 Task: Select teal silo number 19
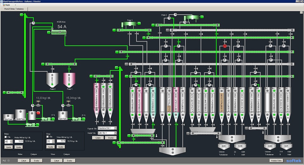click(153, 104)
